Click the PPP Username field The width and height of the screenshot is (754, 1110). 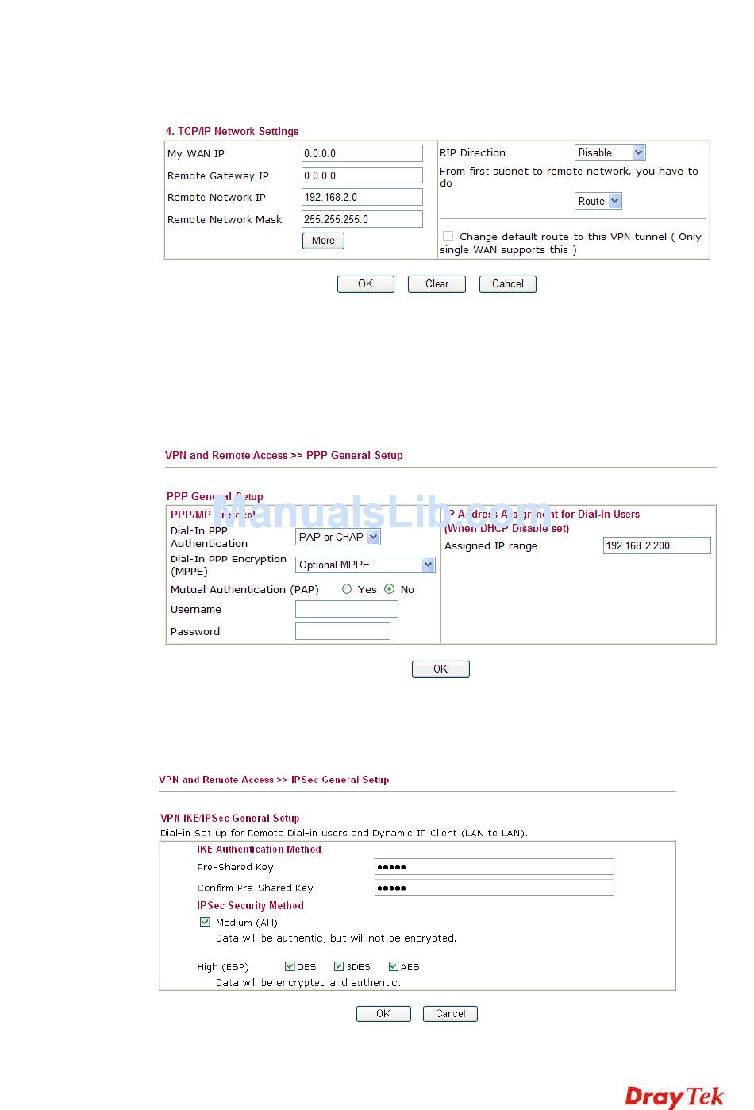click(346, 609)
